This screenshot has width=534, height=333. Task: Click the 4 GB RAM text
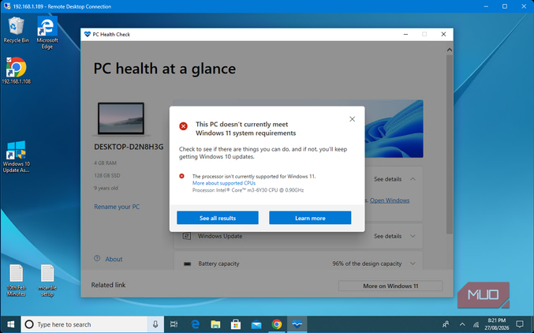(105, 163)
